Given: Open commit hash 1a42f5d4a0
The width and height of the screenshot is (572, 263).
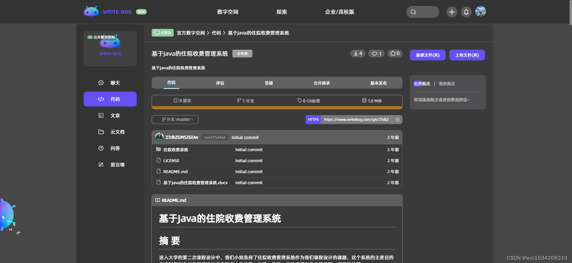Looking at the screenshot, I should click(x=215, y=137).
